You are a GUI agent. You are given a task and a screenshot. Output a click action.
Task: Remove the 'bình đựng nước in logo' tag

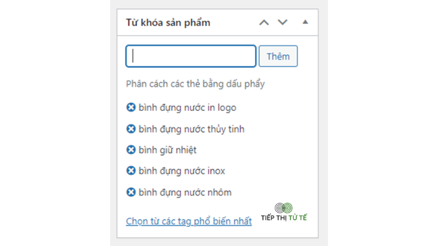[x=131, y=107]
